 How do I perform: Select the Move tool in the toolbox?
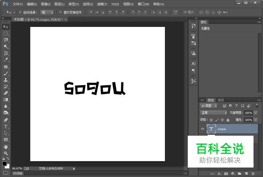(6, 27)
